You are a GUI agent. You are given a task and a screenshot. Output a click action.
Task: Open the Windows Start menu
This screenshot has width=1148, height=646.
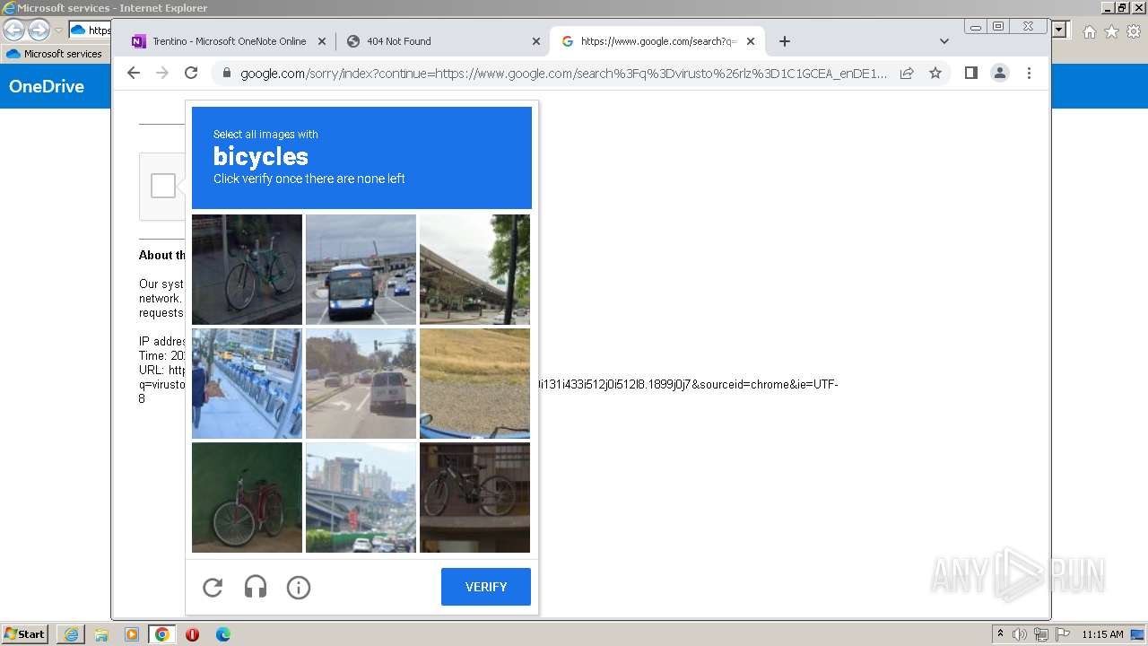[25, 634]
